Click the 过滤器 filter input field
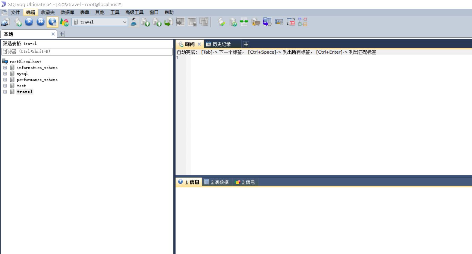The width and height of the screenshot is (472, 254). 87,52
